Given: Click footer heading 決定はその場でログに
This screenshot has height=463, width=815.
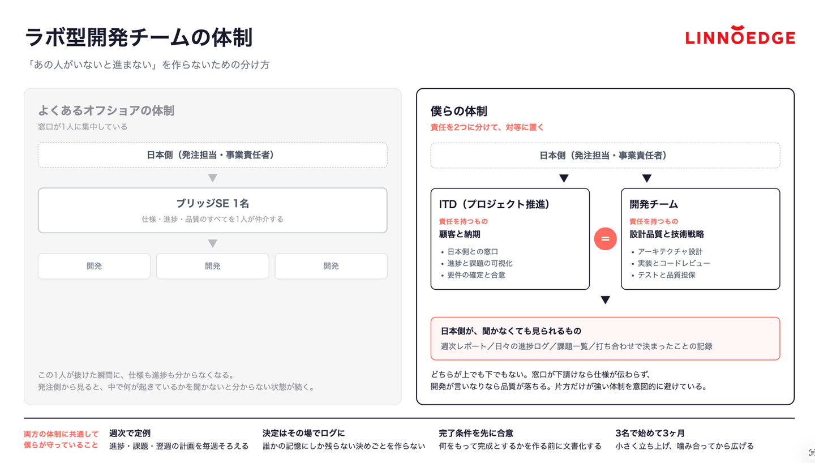Looking at the screenshot, I should point(303,433).
